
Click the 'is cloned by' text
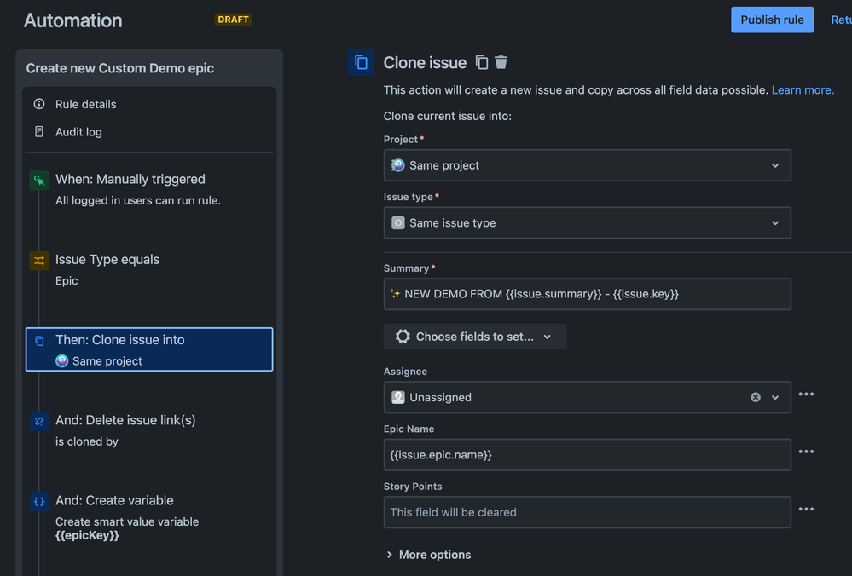(x=87, y=442)
